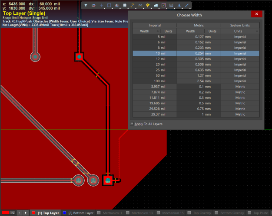Click the selection filter funnel icon
Viewport: 272px width, 216px height.
click(86, 5)
